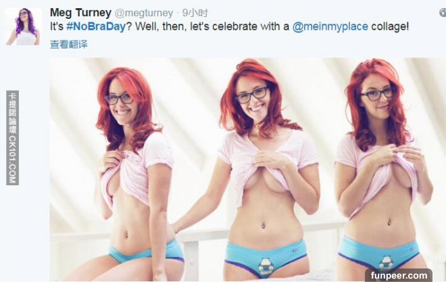Open Meg Turney's profile avatar
This screenshot has width=446, height=282.
click(x=24, y=26)
